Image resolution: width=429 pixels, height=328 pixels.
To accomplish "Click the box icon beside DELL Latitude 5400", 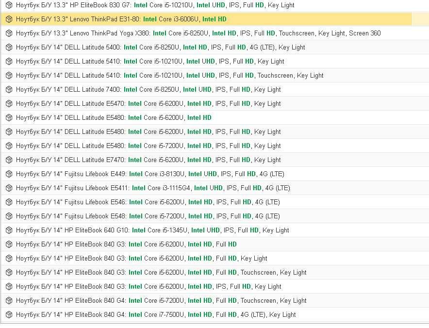I will click(9, 48).
